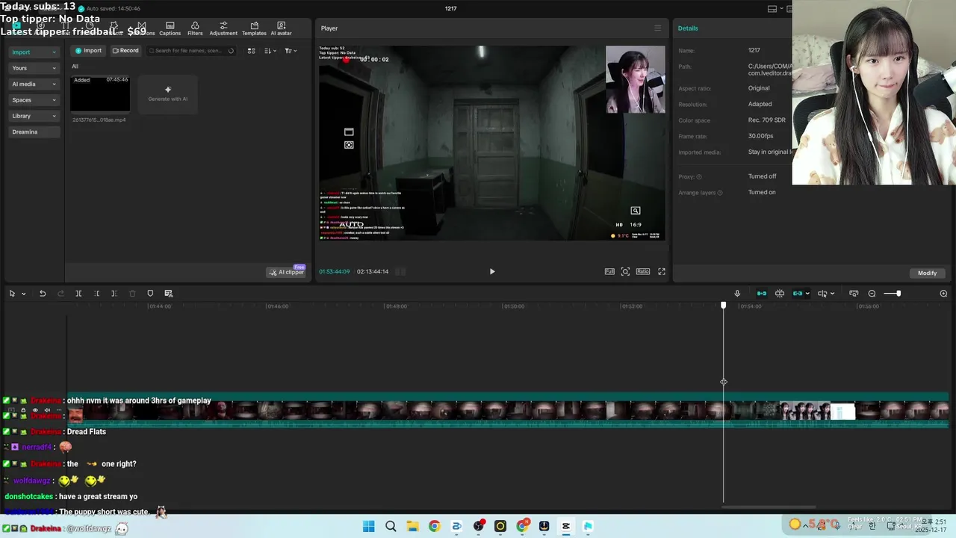Click the preview zoom focus icon
The height and width of the screenshot is (538, 956).
pyautogui.click(x=625, y=272)
